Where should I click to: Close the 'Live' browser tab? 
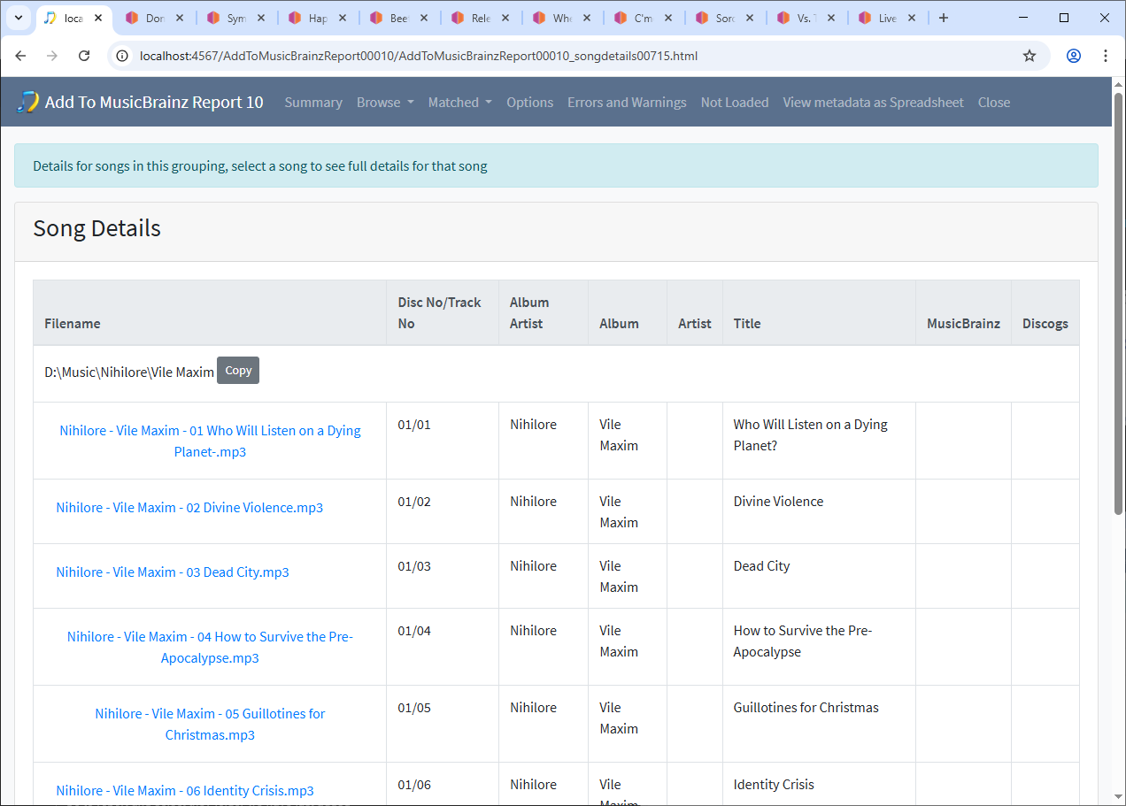click(913, 18)
